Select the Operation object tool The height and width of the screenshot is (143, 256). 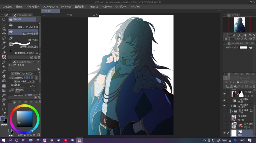4,29
